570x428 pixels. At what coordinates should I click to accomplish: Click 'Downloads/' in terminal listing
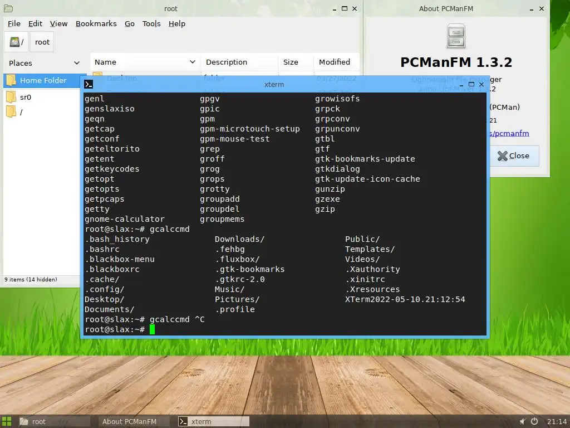pyautogui.click(x=239, y=239)
